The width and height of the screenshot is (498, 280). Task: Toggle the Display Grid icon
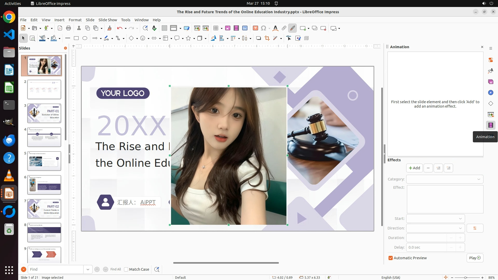click(x=164, y=28)
